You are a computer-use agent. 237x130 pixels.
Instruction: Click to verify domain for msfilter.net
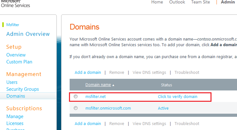click(178, 96)
